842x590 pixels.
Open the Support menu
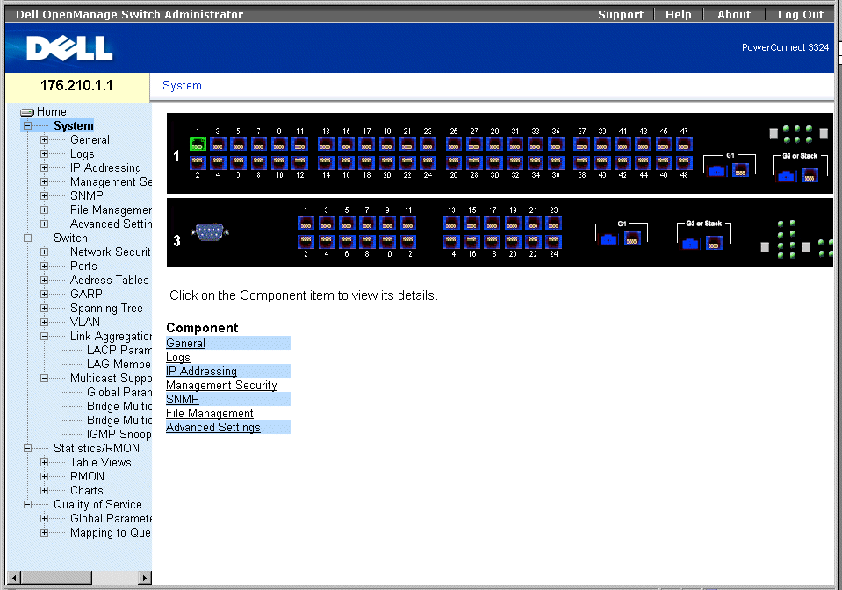tap(621, 15)
